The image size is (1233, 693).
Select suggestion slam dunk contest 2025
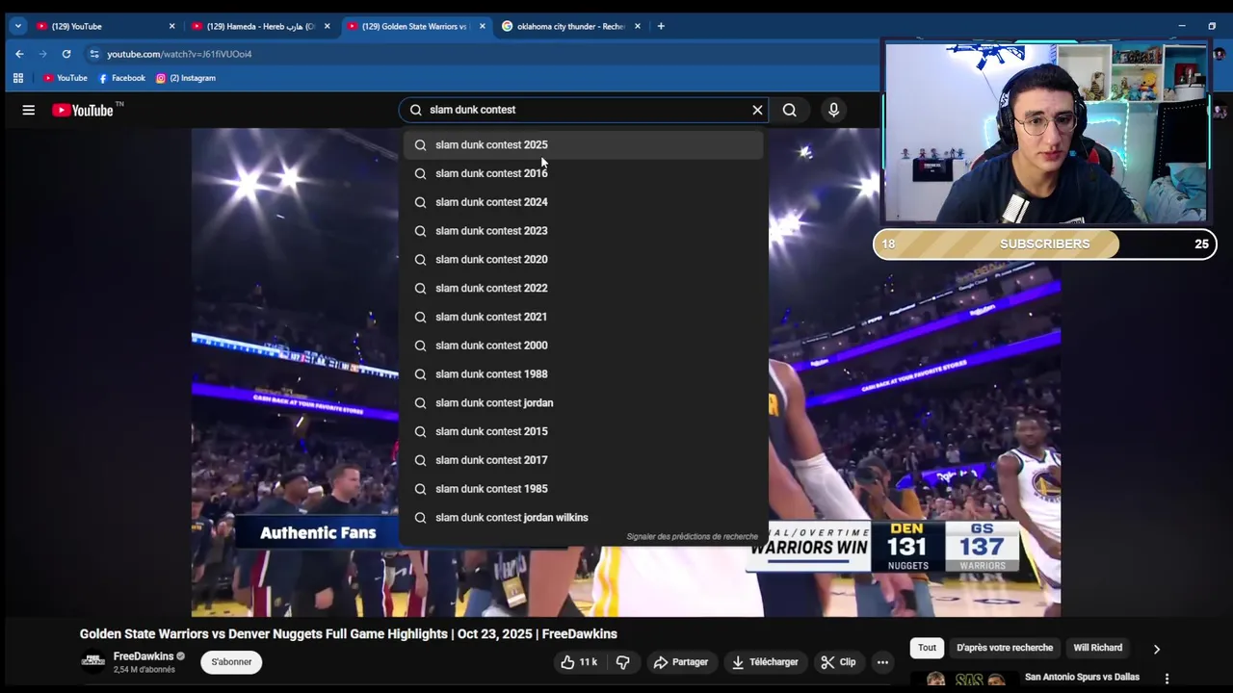583,144
